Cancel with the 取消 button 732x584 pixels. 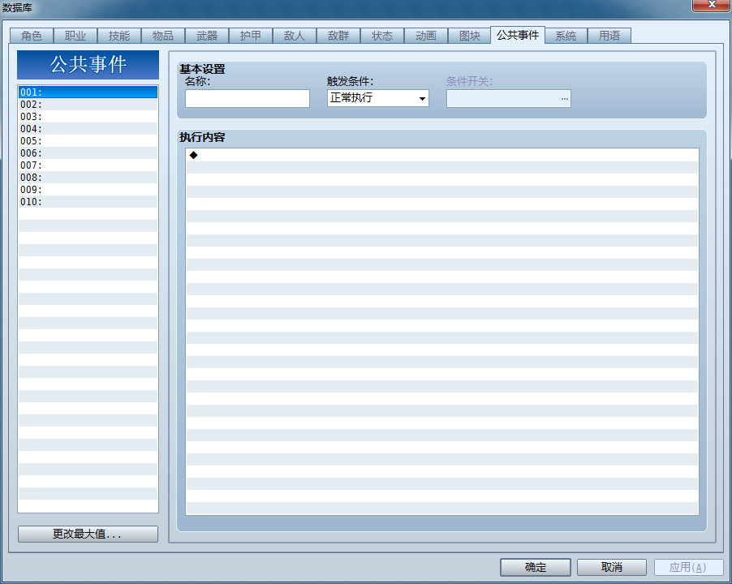(612, 567)
